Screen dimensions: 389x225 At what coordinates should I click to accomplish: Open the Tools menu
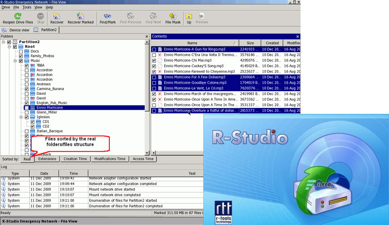[27, 7]
